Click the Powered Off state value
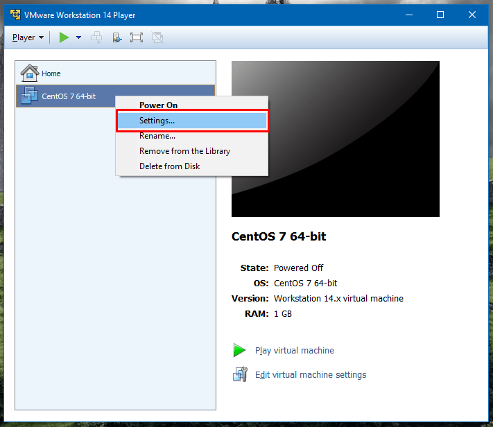 click(x=298, y=268)
